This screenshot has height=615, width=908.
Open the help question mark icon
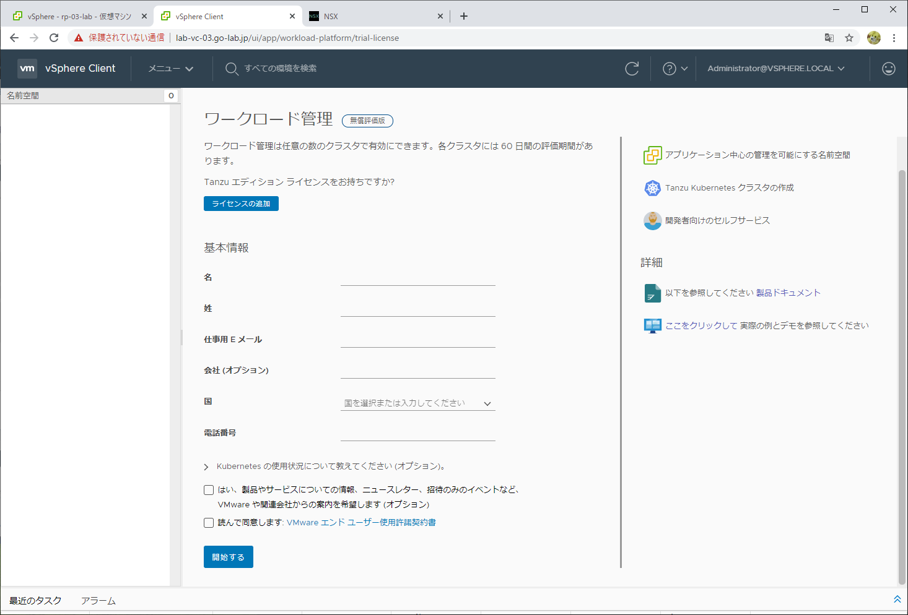tap(670, 69)
